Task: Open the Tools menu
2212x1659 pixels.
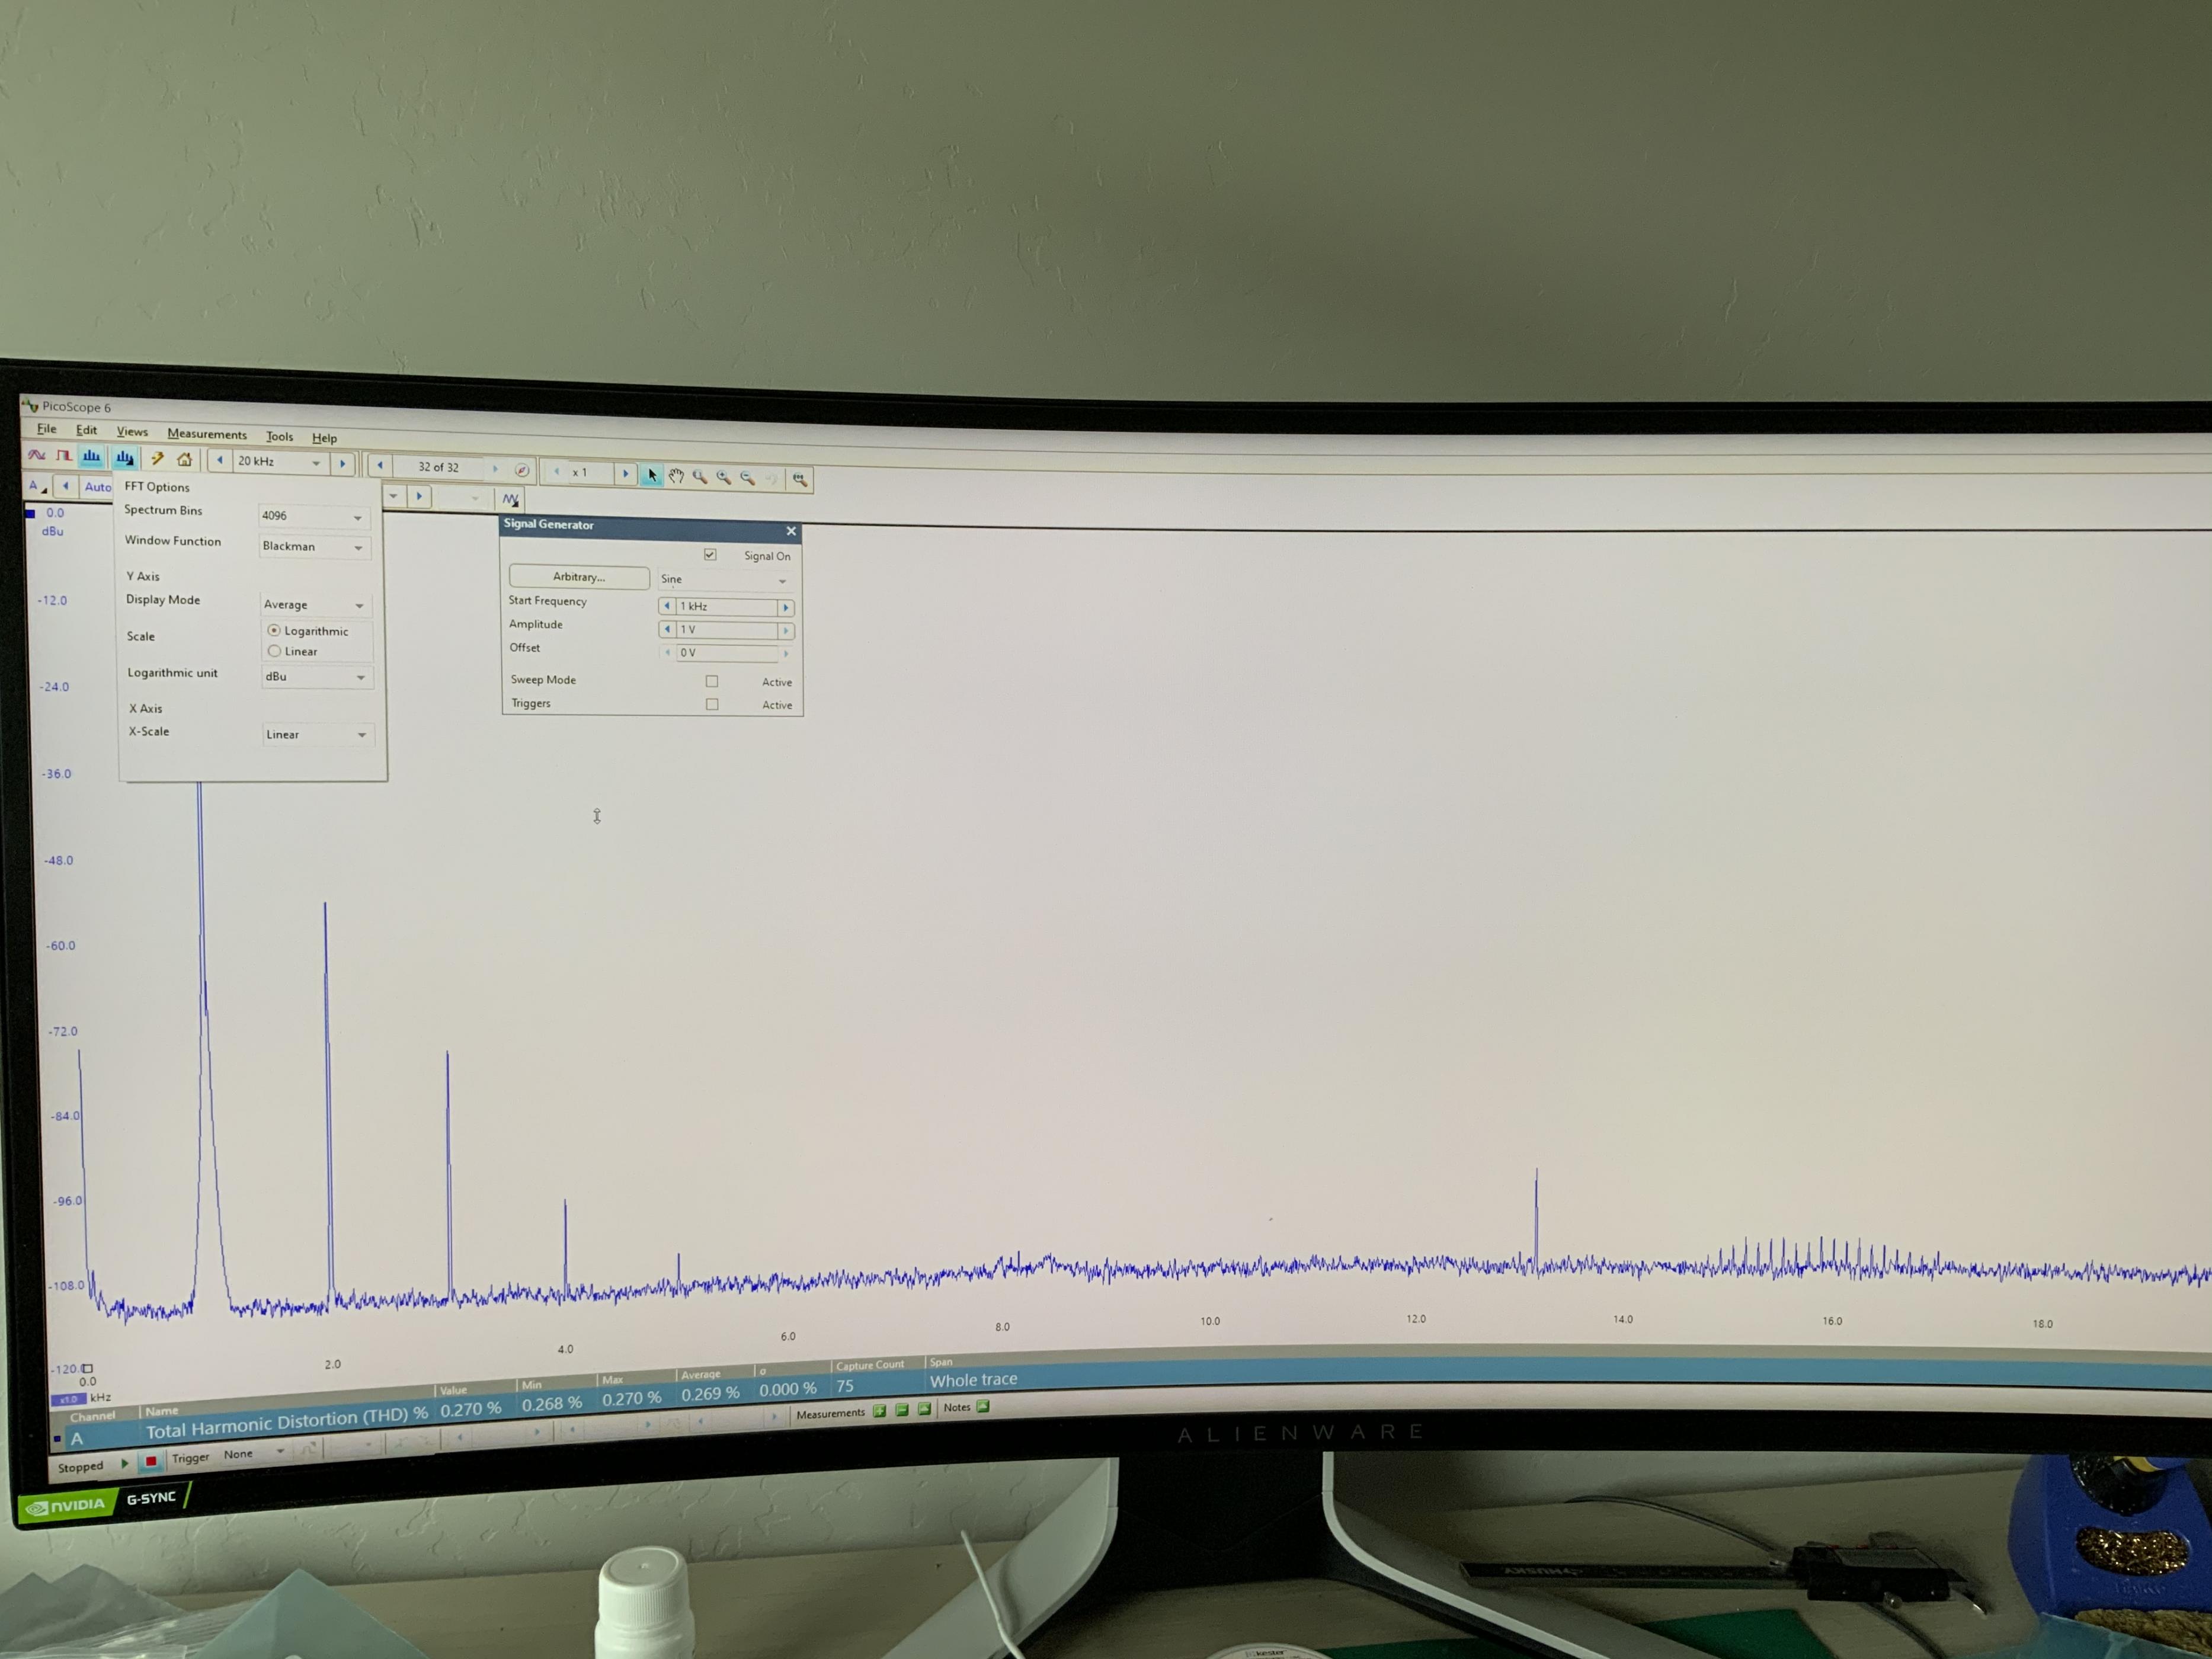Action: click(x=279, y=436)
